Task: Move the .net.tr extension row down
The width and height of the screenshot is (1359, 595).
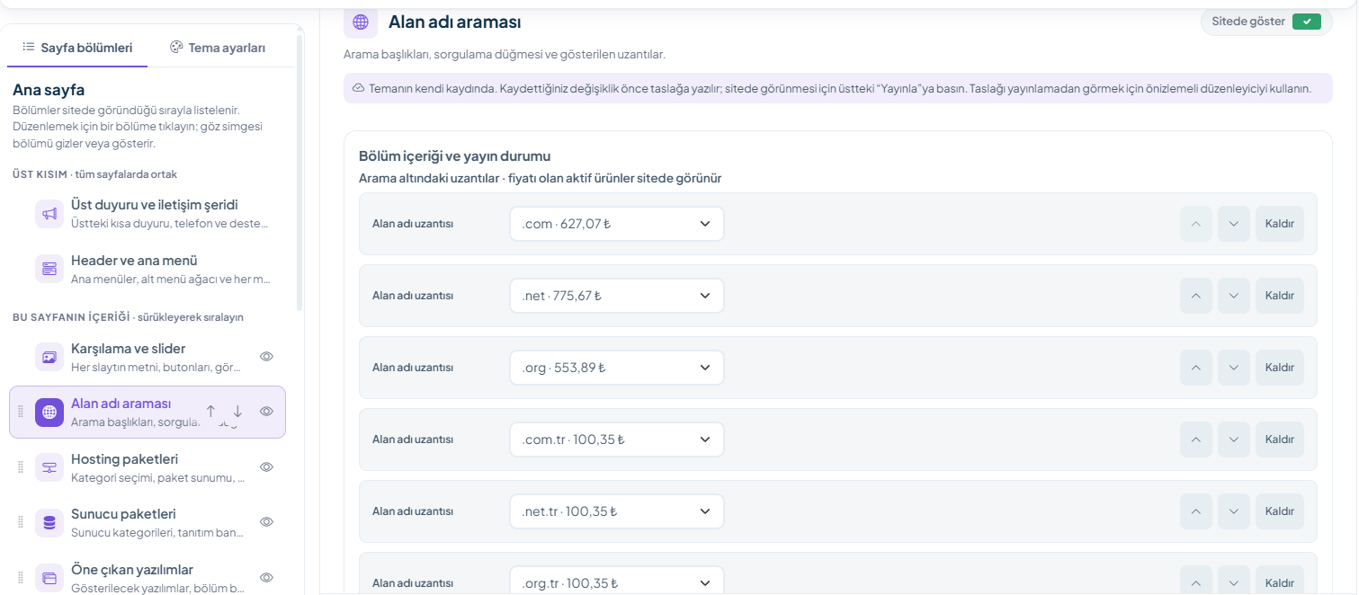Action: click(1234, 511)
